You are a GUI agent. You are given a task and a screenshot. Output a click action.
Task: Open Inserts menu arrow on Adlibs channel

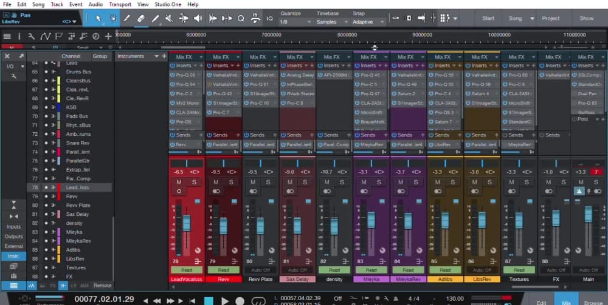453,65
